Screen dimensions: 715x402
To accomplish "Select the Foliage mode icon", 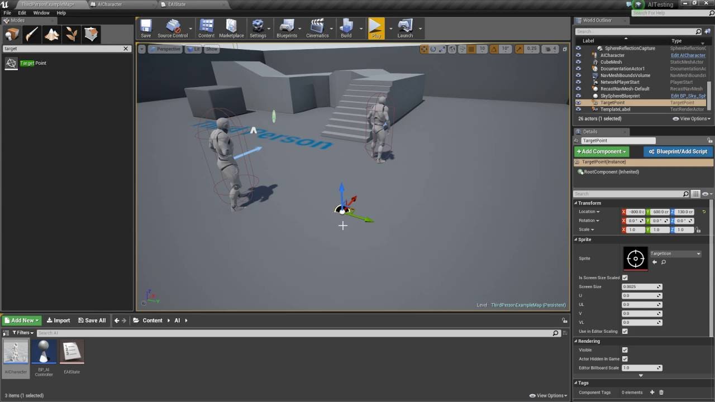I will [71, 35].
